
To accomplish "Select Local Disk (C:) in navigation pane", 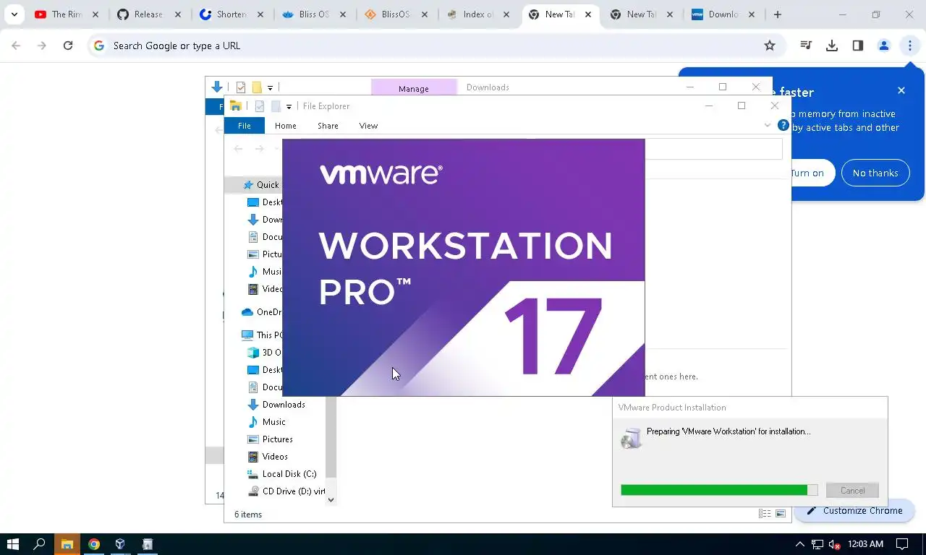I will (x=282, y=474).
